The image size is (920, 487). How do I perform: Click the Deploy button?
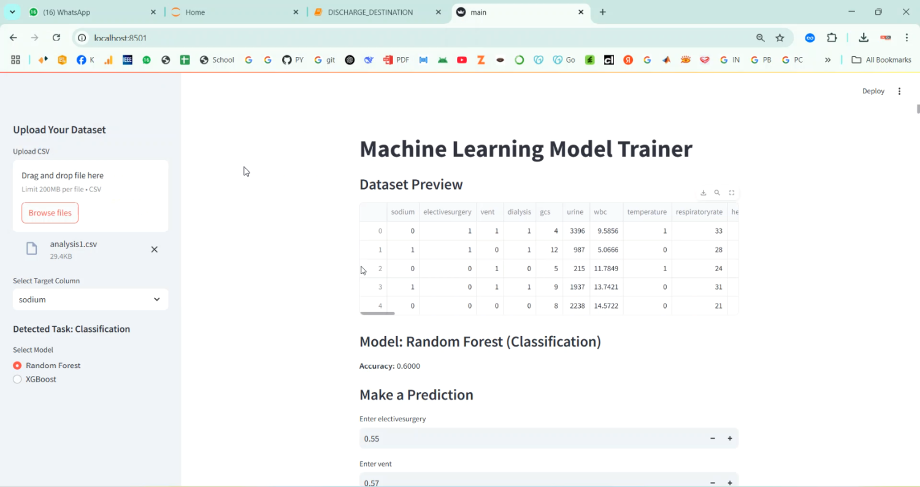(873, 91)
